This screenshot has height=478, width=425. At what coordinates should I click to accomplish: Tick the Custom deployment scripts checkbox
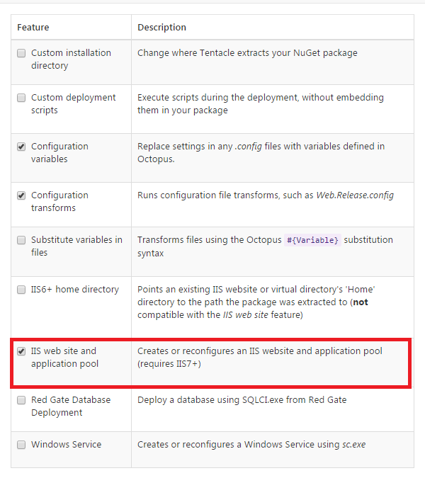(21, 98)
